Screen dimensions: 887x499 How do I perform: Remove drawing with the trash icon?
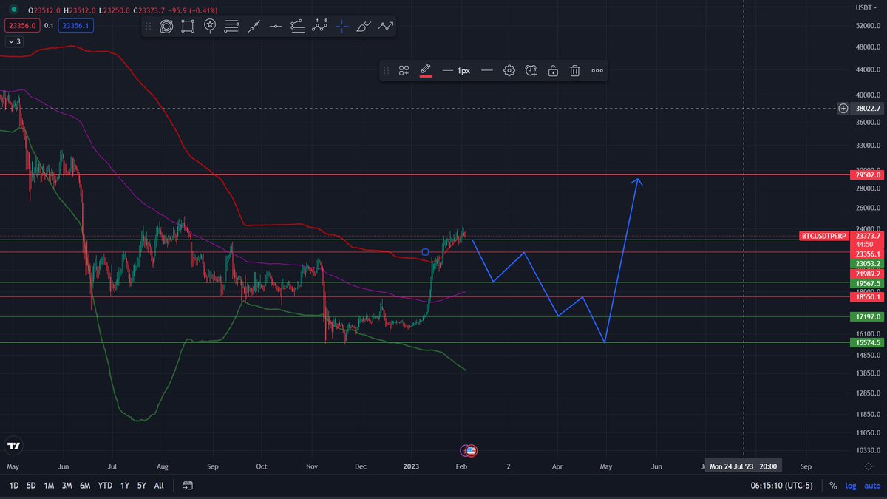click(574, 71)
